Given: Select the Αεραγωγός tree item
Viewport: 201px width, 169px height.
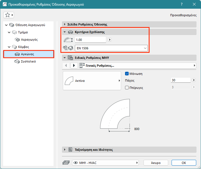Looking at the screenshot, I should (29, 40).
